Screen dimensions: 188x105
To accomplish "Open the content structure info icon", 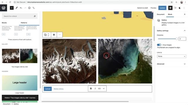I will point(29,8).
